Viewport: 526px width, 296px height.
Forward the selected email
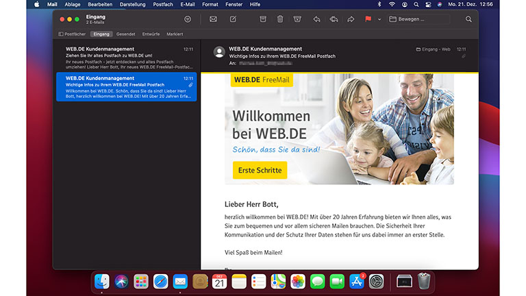[x=351, y=19]
